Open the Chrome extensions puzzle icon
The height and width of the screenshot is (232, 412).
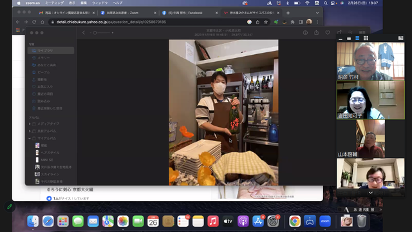coord(292,22)
